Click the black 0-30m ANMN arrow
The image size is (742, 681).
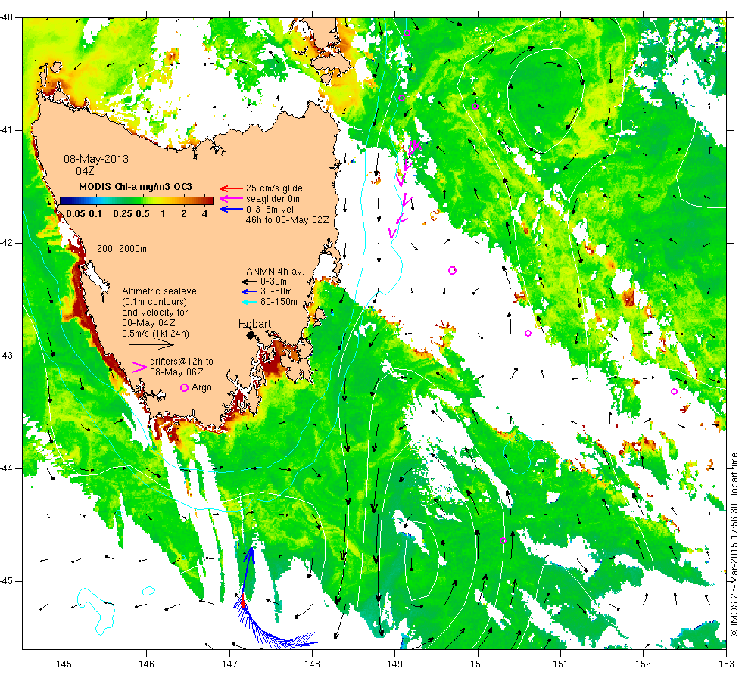249,281
